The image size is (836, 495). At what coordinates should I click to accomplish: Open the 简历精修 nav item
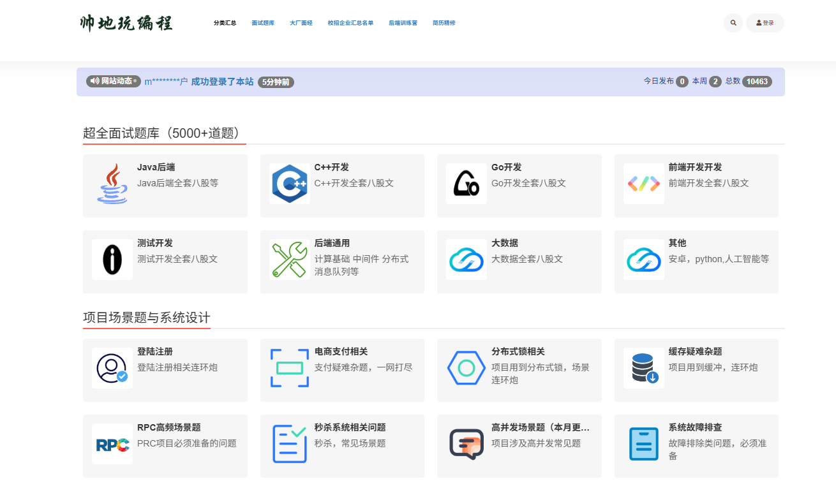444,23
